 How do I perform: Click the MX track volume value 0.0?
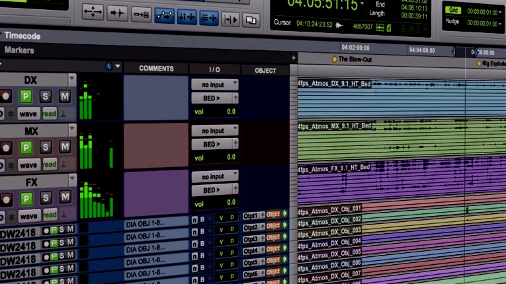(x=231, y=157)
